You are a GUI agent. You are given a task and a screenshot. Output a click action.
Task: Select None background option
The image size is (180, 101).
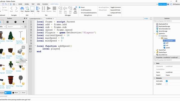point(23,93)
